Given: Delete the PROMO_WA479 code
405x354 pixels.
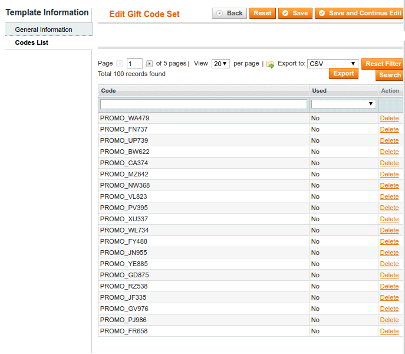Looking at the screenshot, I should coord(389,118).
